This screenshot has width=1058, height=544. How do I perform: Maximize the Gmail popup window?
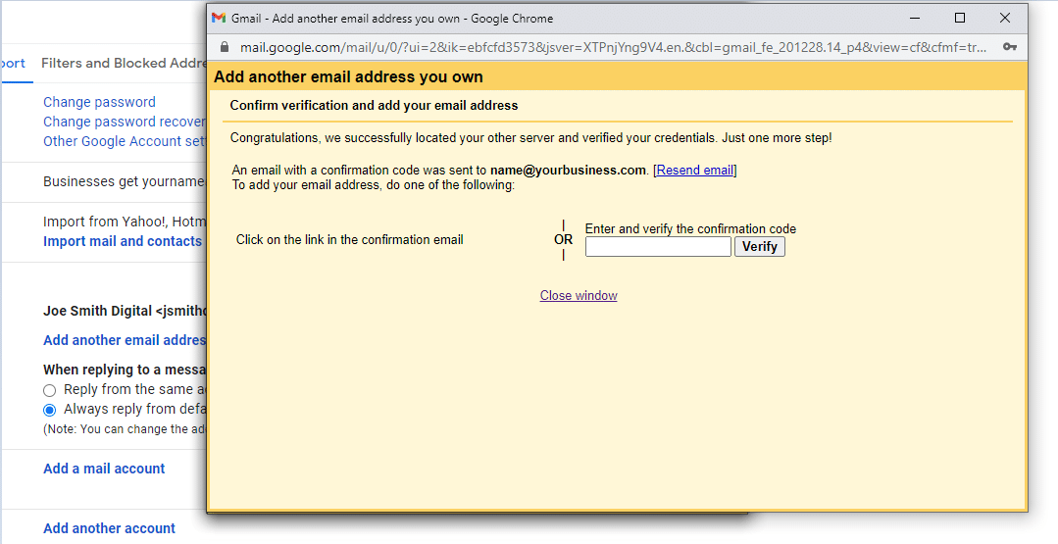point(960,18)
